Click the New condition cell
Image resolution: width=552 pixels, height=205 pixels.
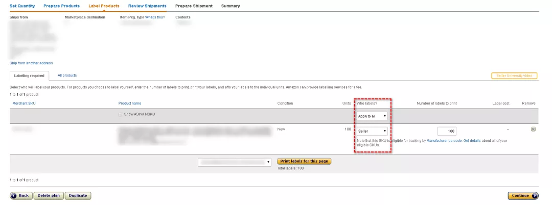[x=281, y=129]
